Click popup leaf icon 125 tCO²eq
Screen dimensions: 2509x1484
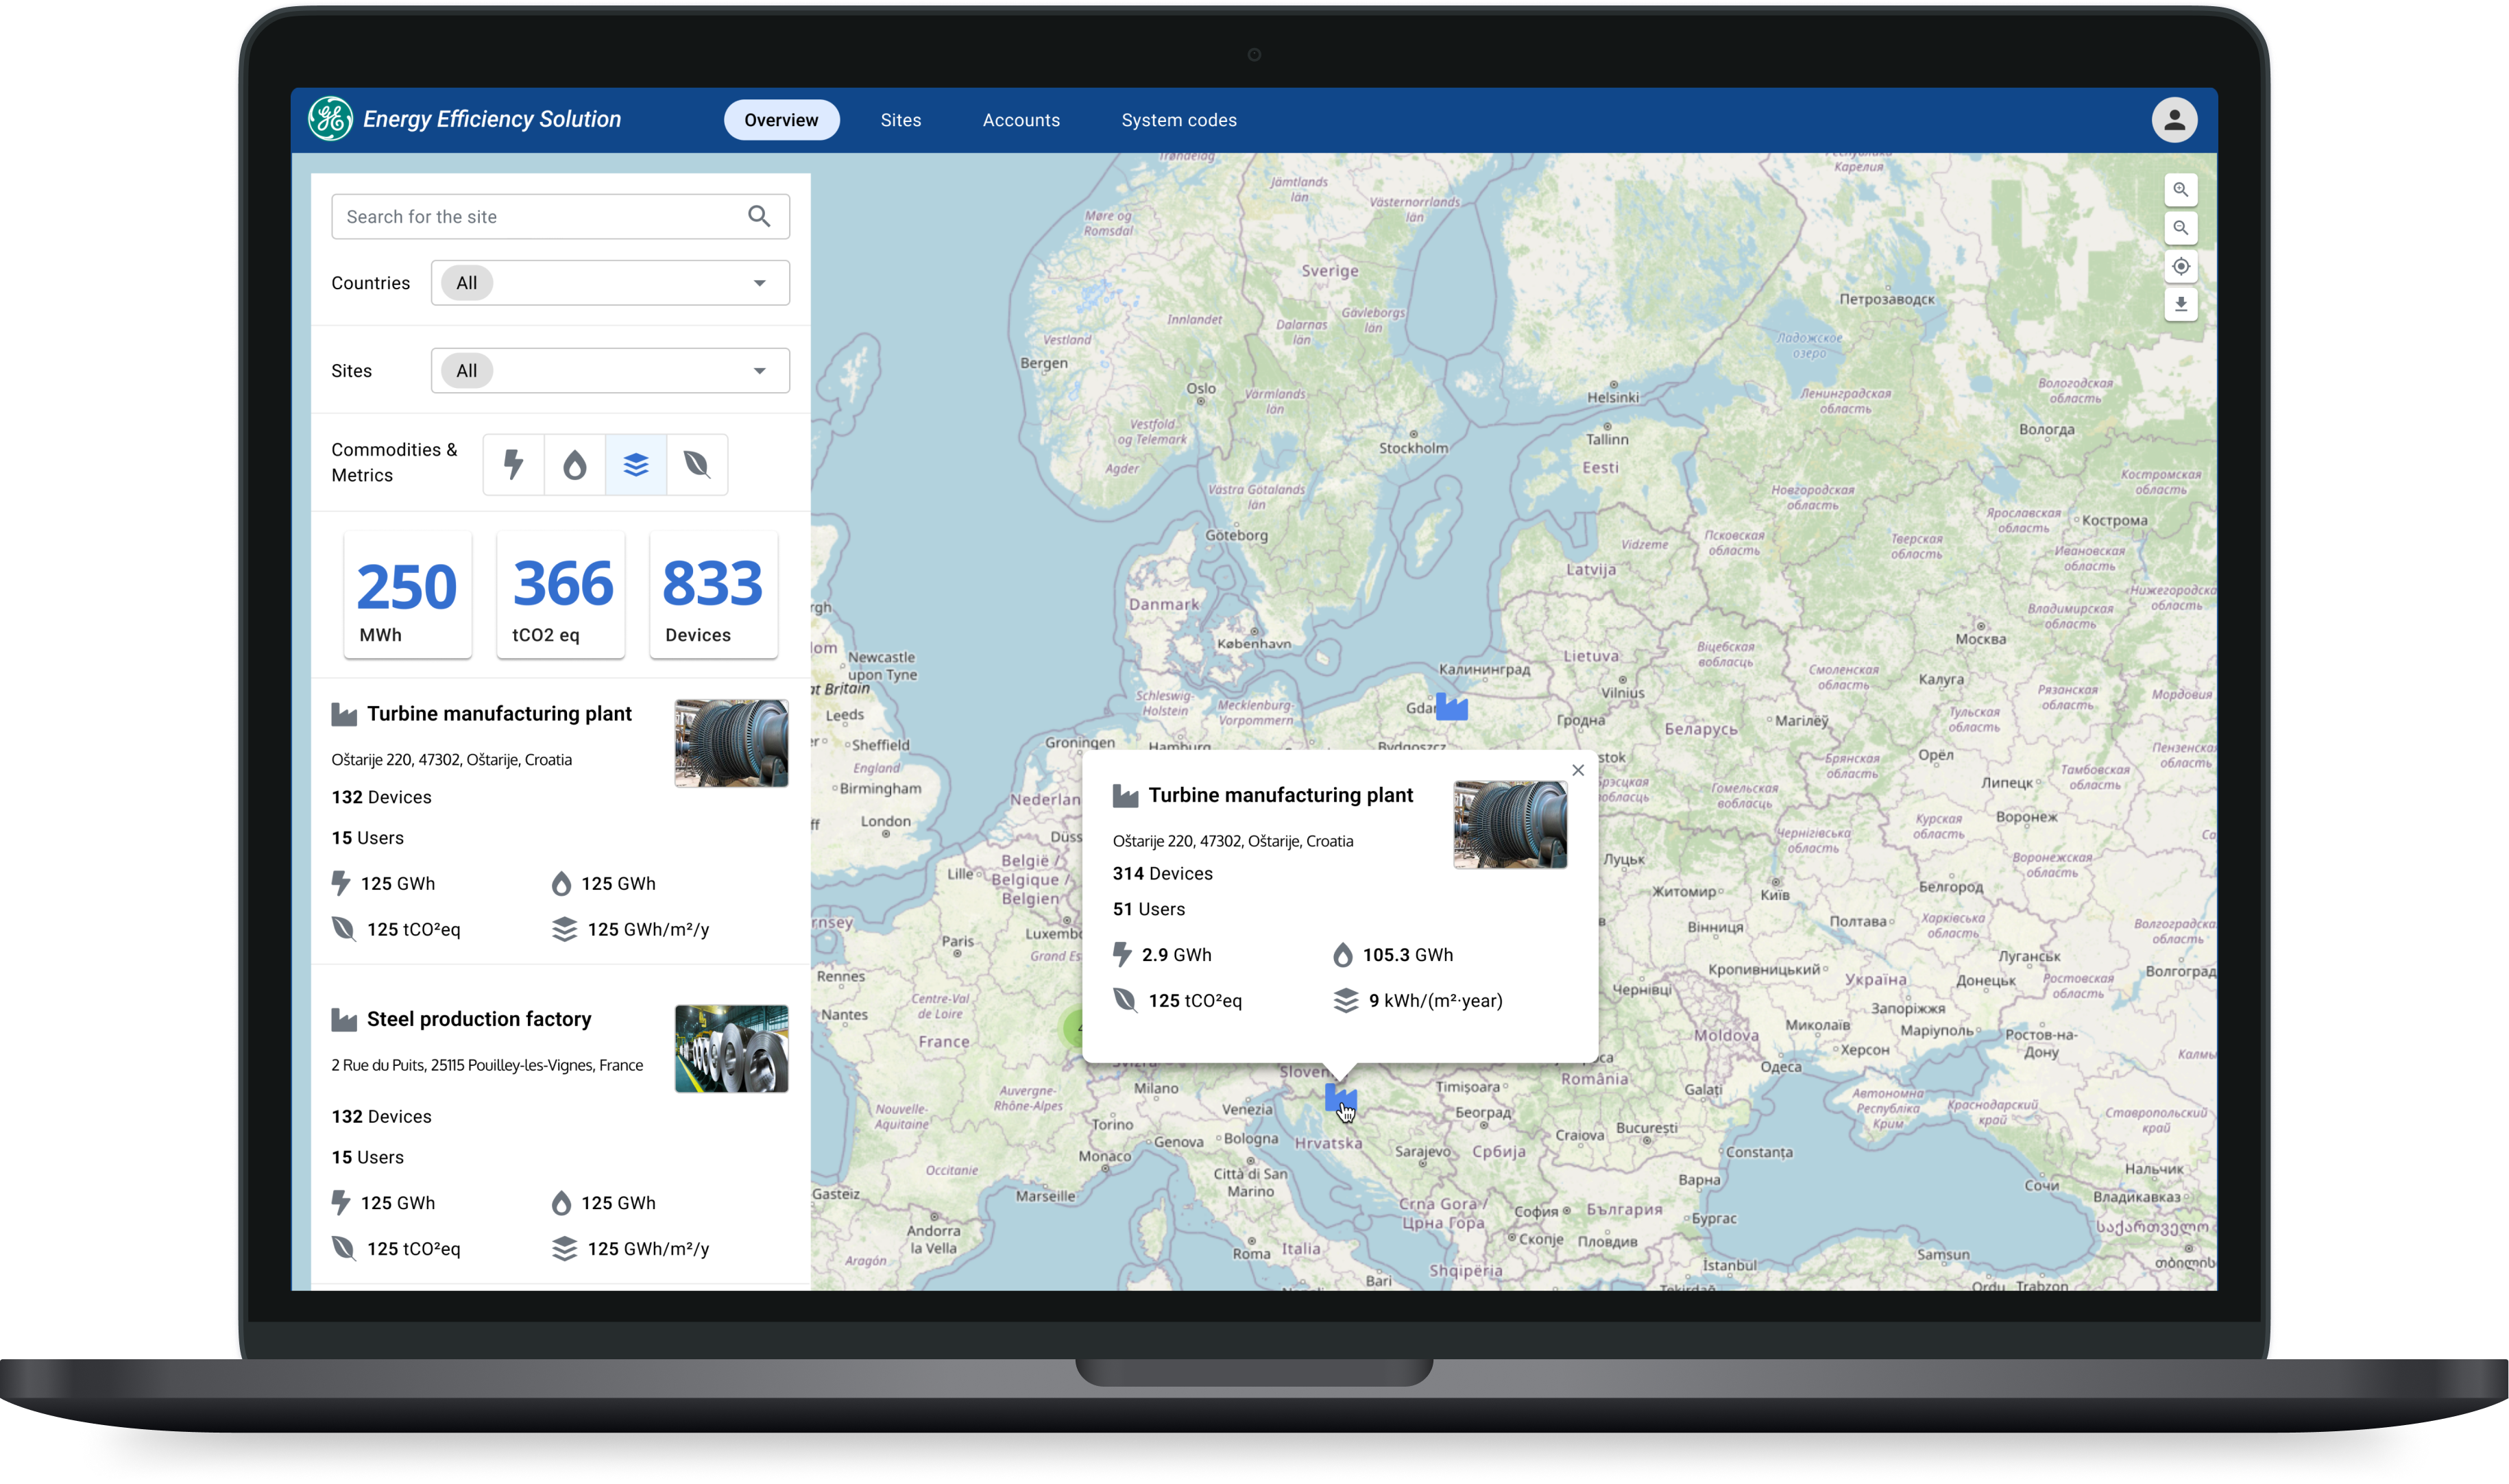pos(1125,1000)
